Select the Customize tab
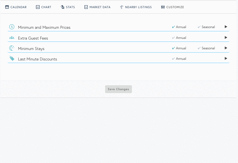 click(173, 7)
